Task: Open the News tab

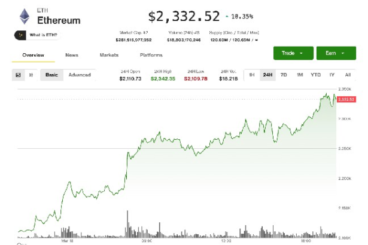Action: pyautogui.click(x=72, y=55)
